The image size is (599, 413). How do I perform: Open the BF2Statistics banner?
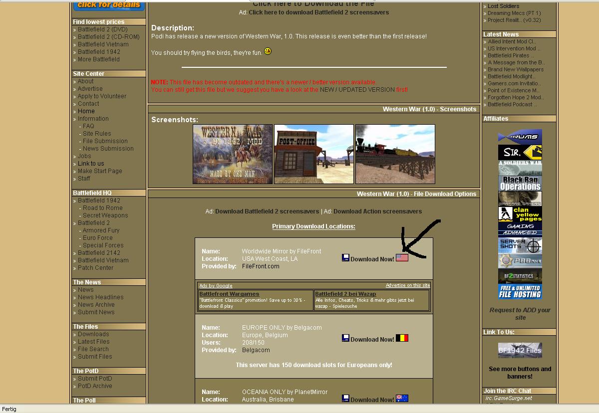(x=520, y=276)
